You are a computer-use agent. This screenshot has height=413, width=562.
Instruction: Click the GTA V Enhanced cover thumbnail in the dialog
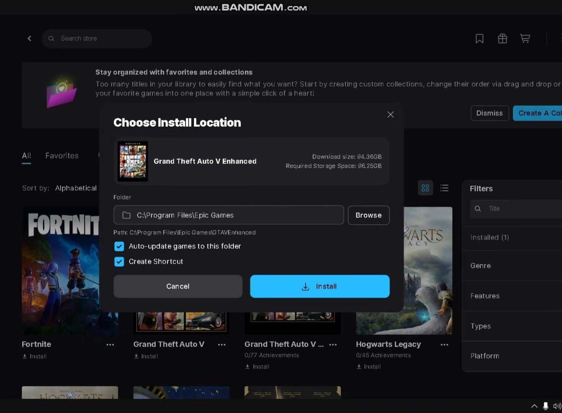pos(133,161)
